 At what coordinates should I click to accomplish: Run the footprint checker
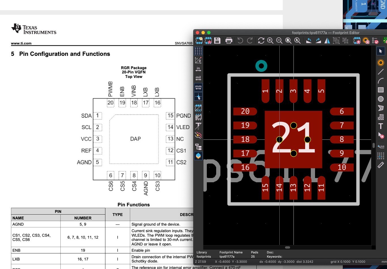pos(375,41)
